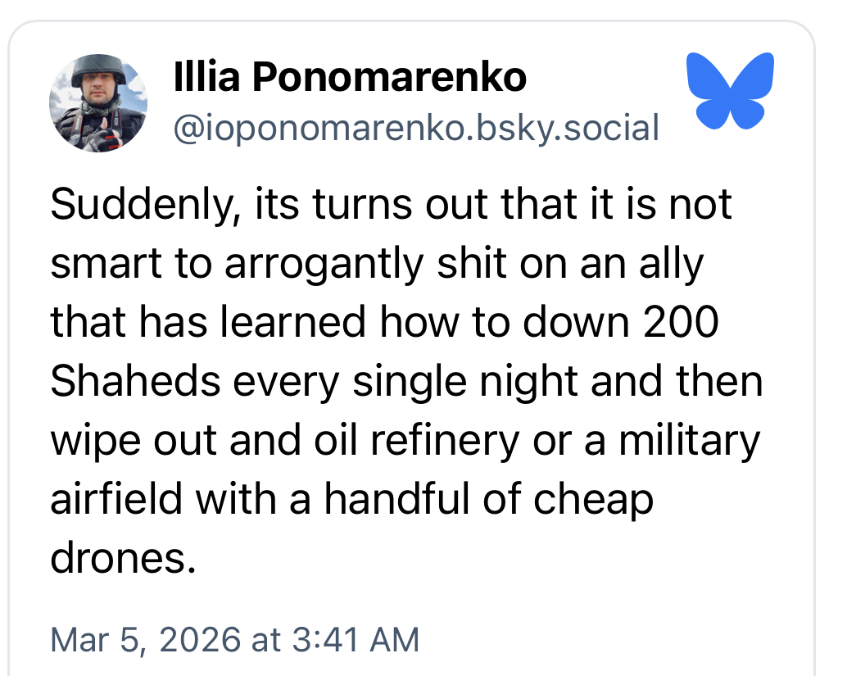The height and width of the screenshot is (676, 847).
Task: Click the blue Bluesky butterfly logo
Action: click(x=730, y=89)
